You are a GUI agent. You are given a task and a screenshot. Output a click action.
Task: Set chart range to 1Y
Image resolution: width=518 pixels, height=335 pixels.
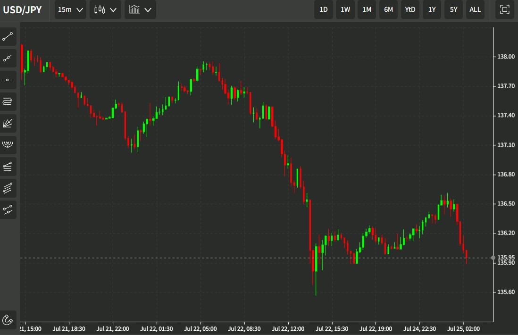coord(432,9)
